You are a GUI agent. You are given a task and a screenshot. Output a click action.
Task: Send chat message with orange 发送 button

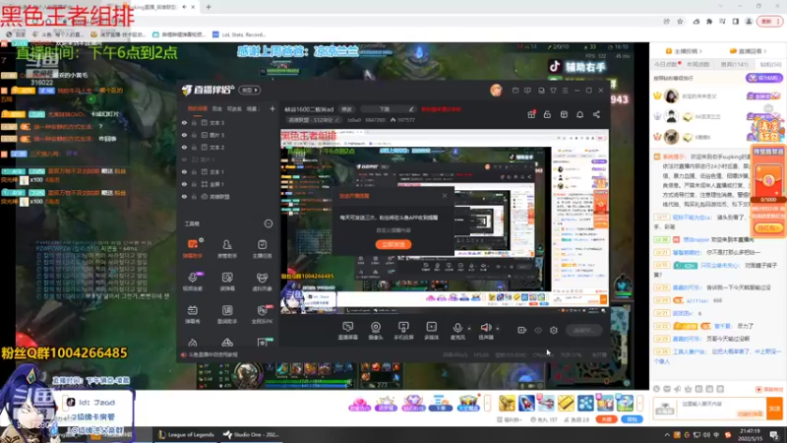(x=774, y=409)
